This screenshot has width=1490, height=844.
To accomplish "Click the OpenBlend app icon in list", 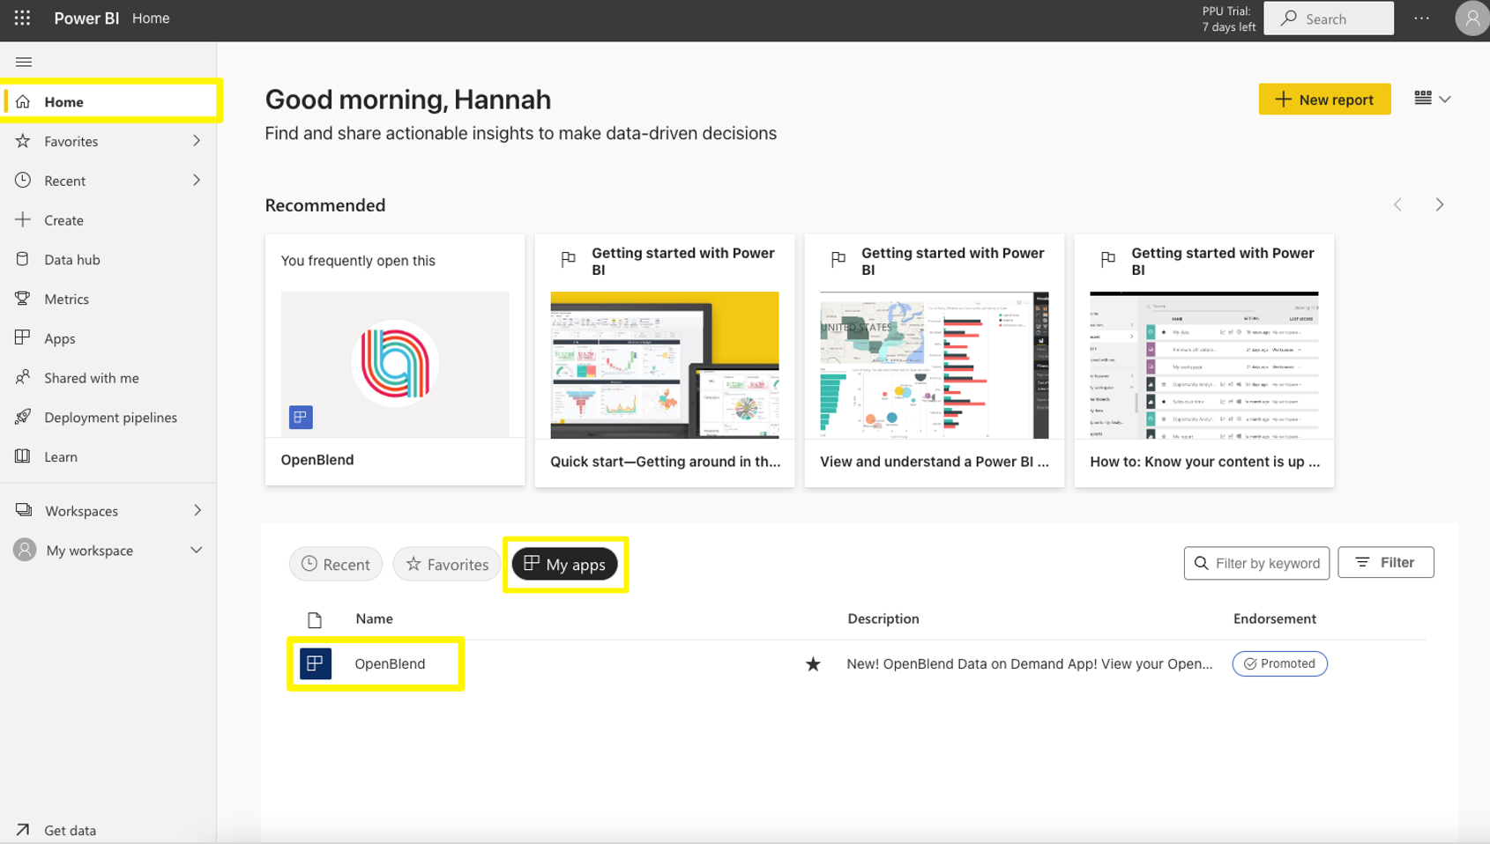I will tap(315, 663).
